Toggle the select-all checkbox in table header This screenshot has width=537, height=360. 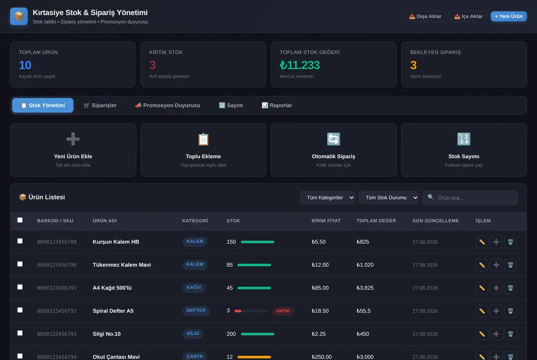tap(20, 220)
